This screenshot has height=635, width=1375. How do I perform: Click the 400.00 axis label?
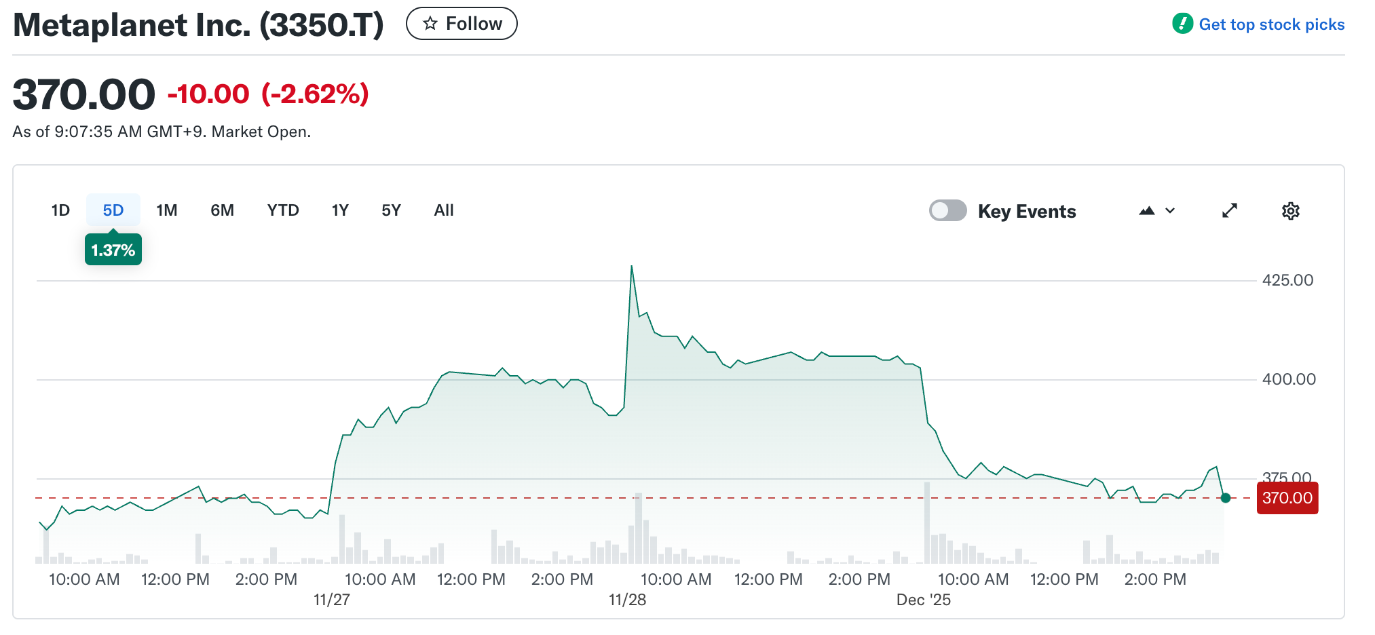tap(1289, 379)
